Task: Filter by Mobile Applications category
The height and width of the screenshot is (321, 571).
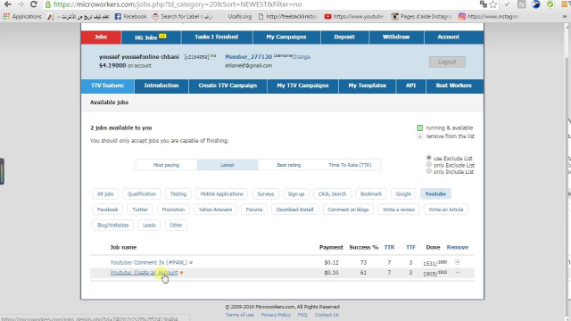Action: [221, 194]
